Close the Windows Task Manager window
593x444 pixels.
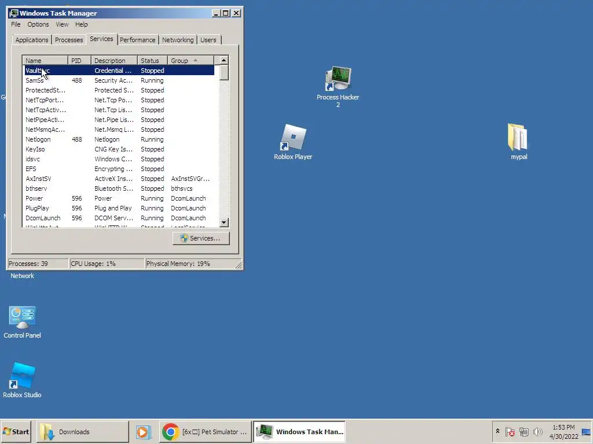point(236,13)
